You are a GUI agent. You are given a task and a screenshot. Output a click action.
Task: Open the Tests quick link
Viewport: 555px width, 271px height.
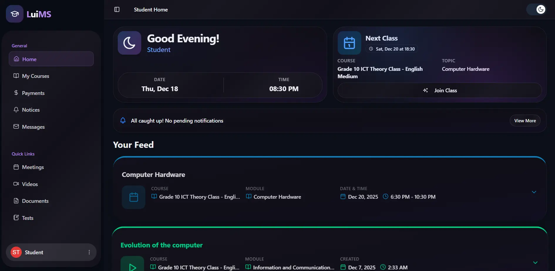(x=28, y=218)
